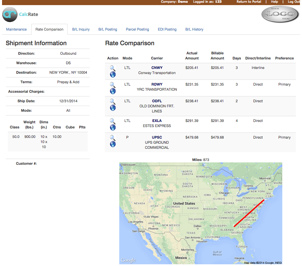This screenshot has width=302, height=266.
Task: Open the Parcel Posting tab
Action: tap(137, 29)
